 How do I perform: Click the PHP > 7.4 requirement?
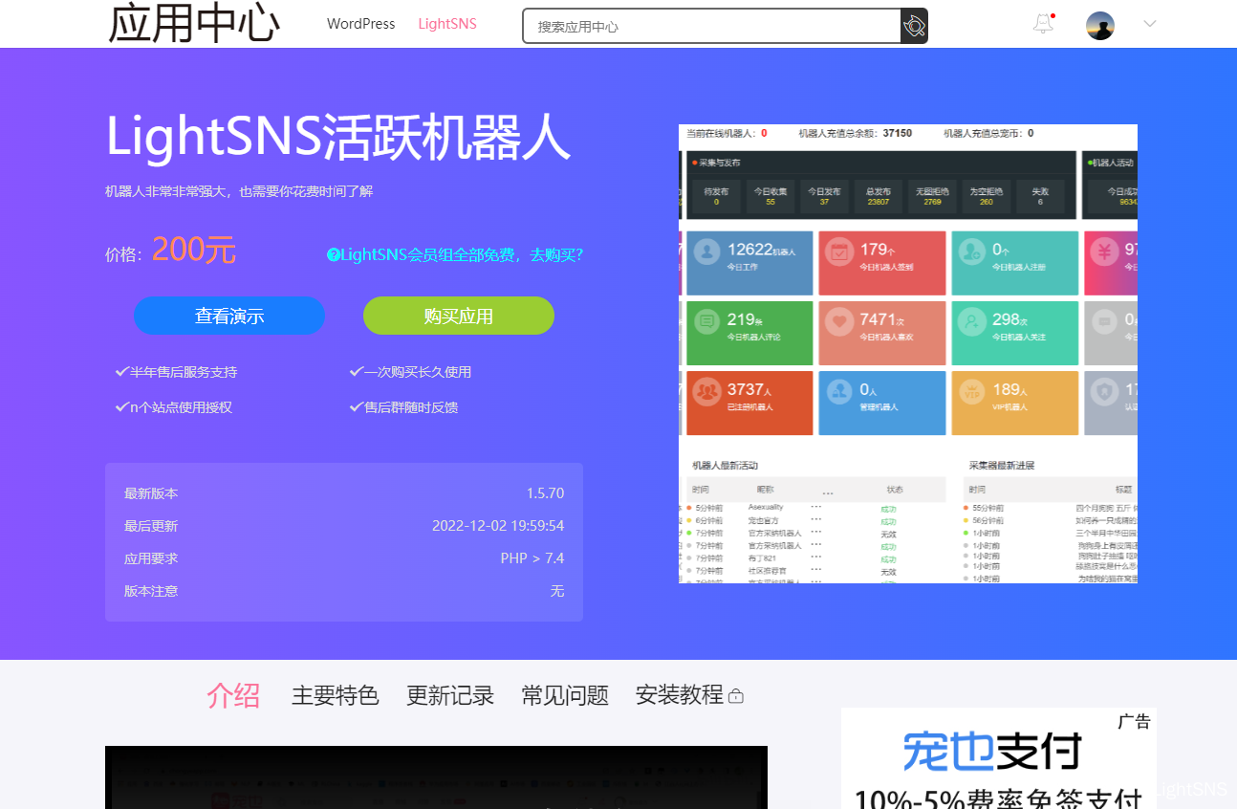click(x=532, y=558)
